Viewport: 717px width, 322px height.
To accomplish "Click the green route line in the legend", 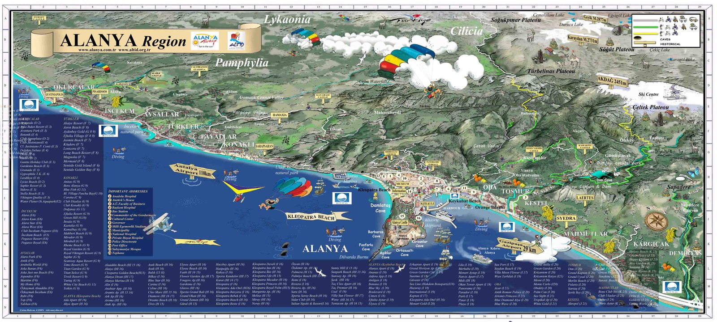I will coord(645,27).
